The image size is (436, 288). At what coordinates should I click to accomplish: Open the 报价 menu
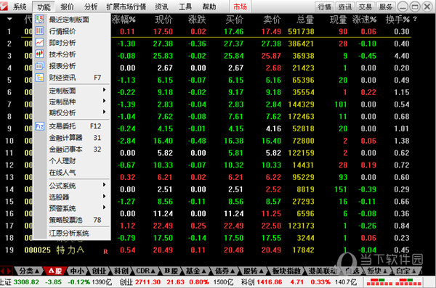(x=68, y=7)
